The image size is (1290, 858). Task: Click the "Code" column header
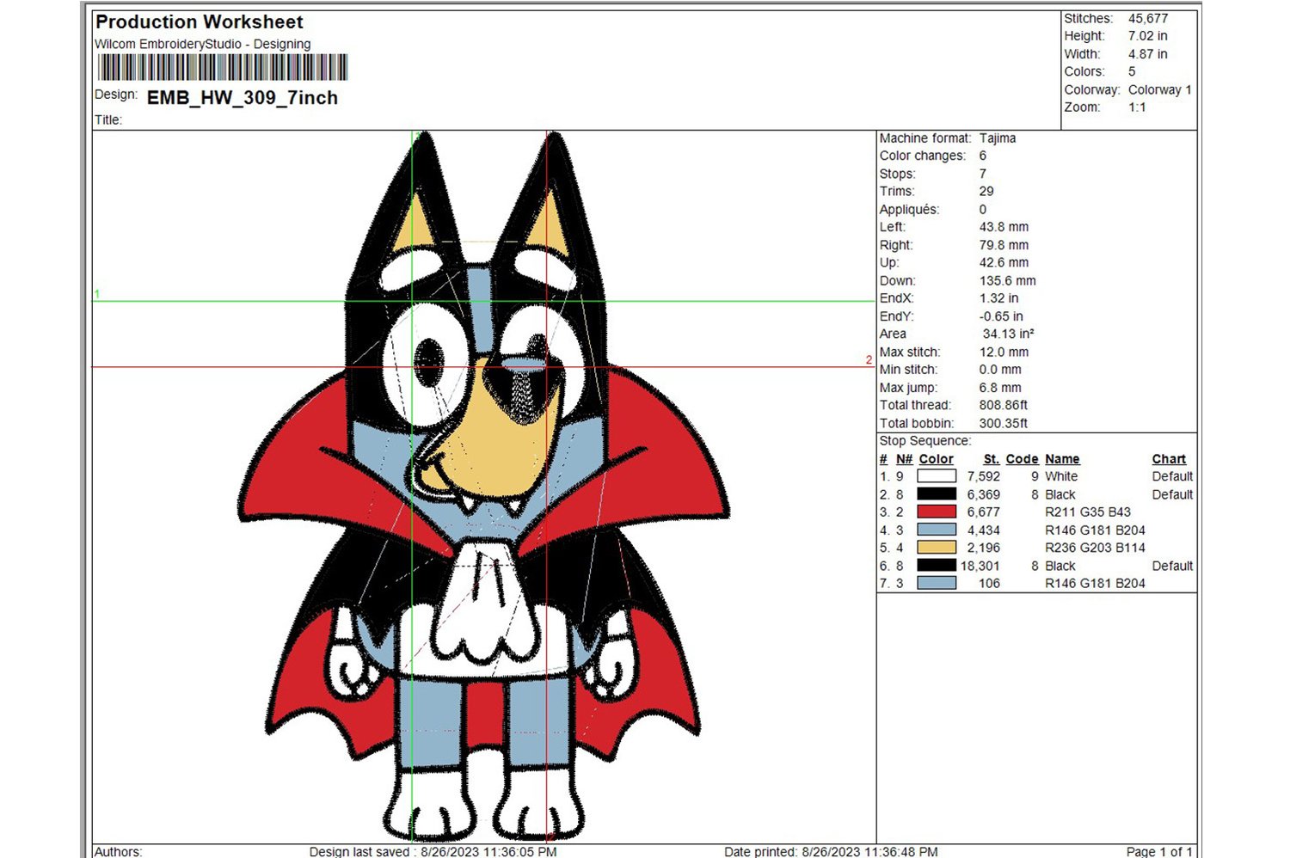coord(1022,459)
